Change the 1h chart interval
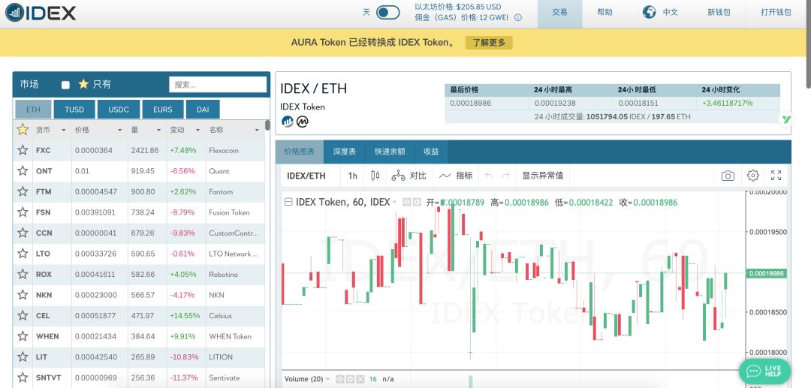This screenshot has width=811, height=388. coord(353,176)
